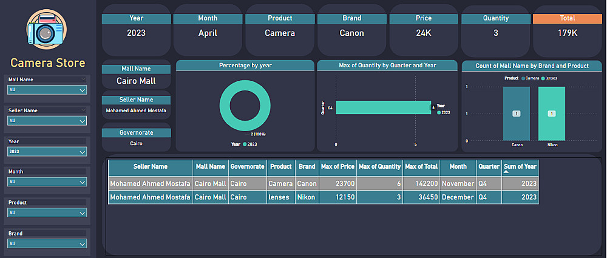Viewport: 607px width, 258px height.
Task: Select the Nikon bar in brand chart
Action: (x=551, y=114)
